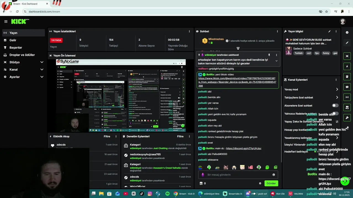Open Riot Client from the taskbar
This screenshot has height=198, width=353.
(x=277, y=194)
